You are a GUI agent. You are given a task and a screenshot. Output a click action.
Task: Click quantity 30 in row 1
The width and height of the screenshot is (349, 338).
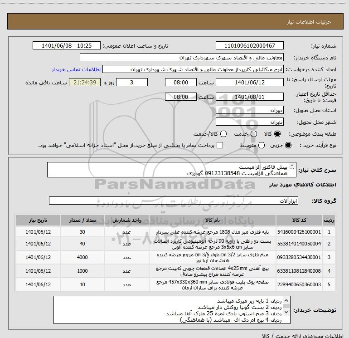[82, 232]
